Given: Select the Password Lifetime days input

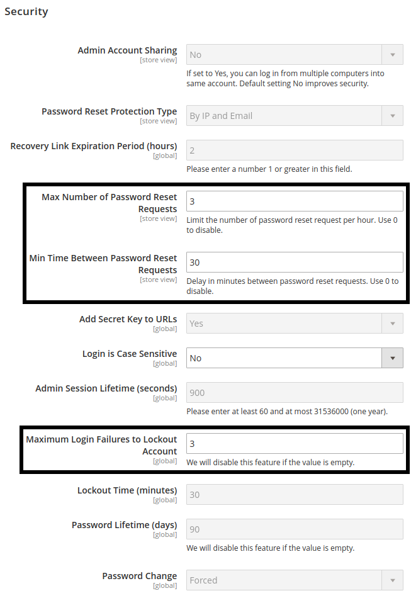Looking at the screenshot, I should click(x=295, y=529).
